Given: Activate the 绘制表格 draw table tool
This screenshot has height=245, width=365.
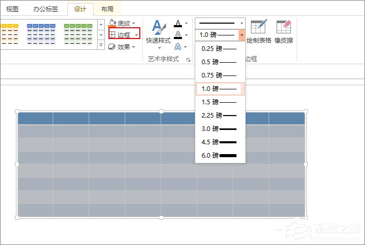Looking at the screenshot, I should [x=259, y=32].
